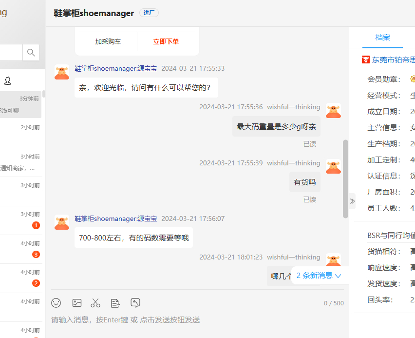Screen dimensions: 415x338
Task: Open the conversation from 2小时前
Action: point(21,134)
